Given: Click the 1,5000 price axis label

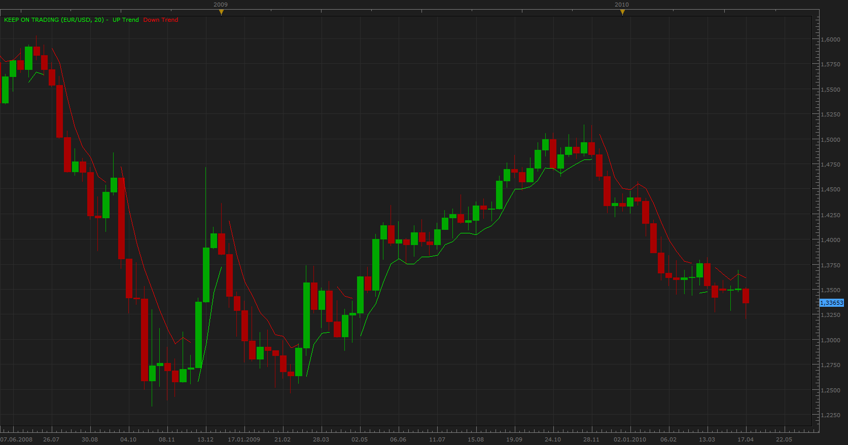Looking at the screenshot, I should [831, 140].
